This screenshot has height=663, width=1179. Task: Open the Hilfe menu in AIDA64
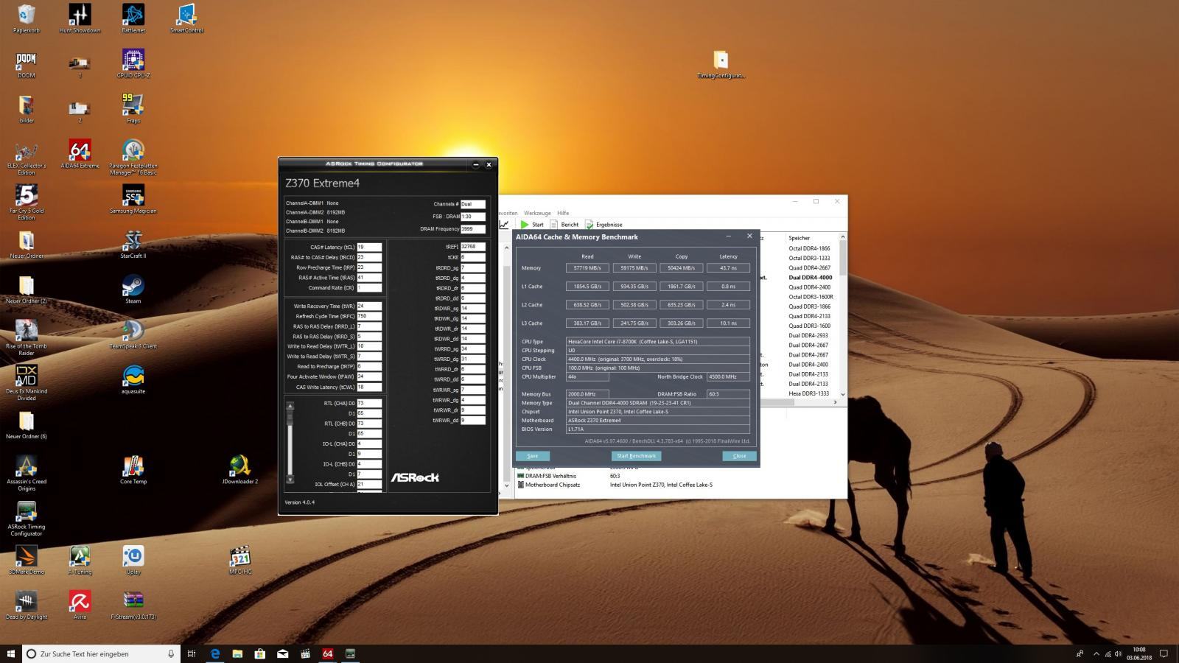563,213
